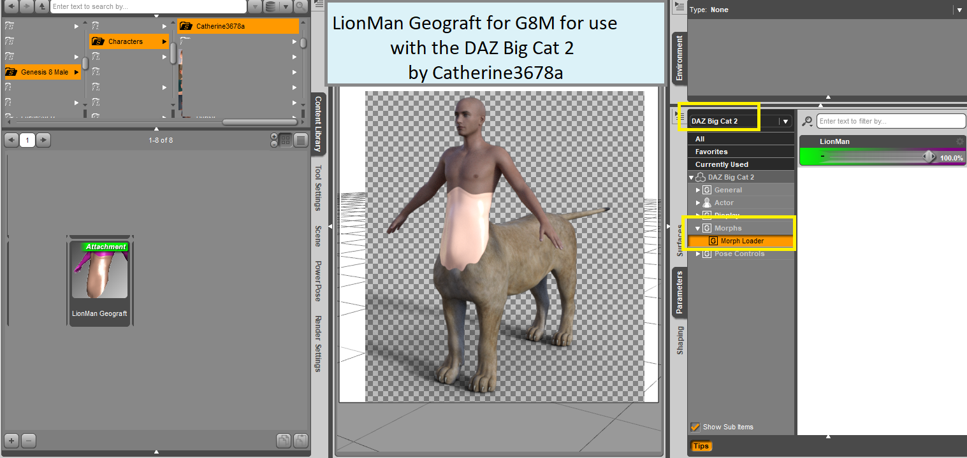Open the Content Library tab
Image resolution: width=967 pixels, height=458 pixels.
[x=318, y=124]
